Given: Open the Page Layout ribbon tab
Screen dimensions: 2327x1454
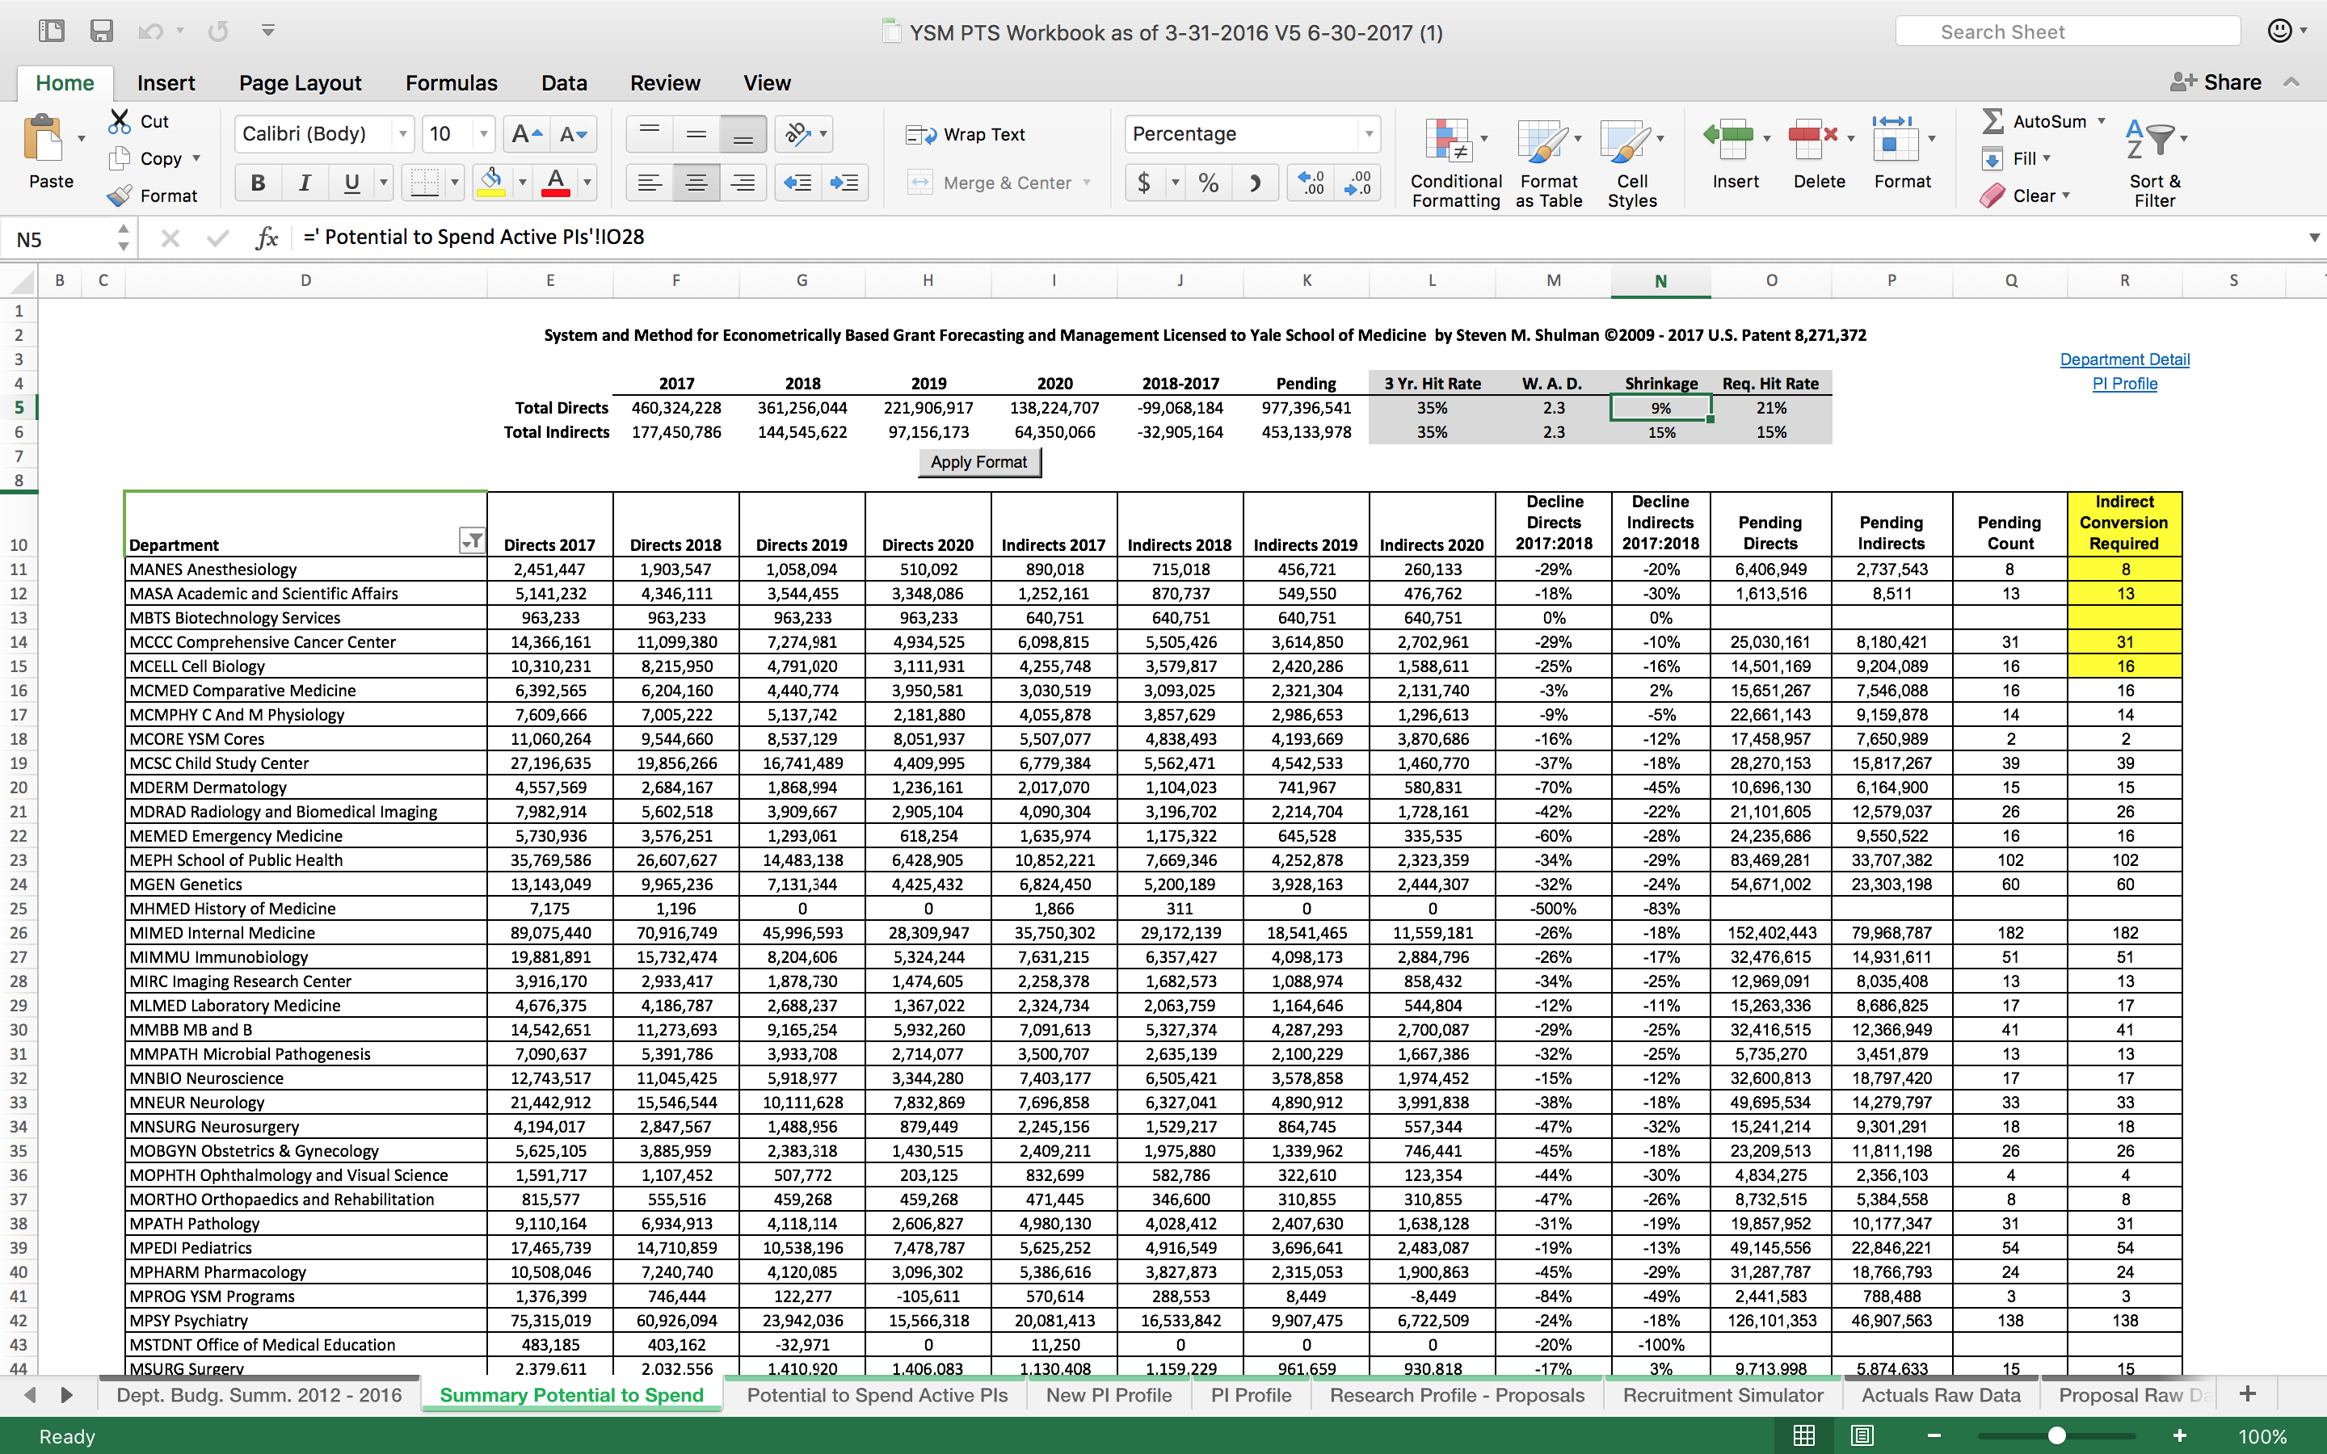Looking at the screenshot, I should pyautogui.click(x=300, y=84).
